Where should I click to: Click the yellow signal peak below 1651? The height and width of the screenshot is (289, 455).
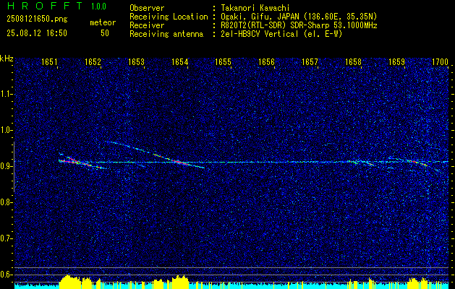click(69, 280)
